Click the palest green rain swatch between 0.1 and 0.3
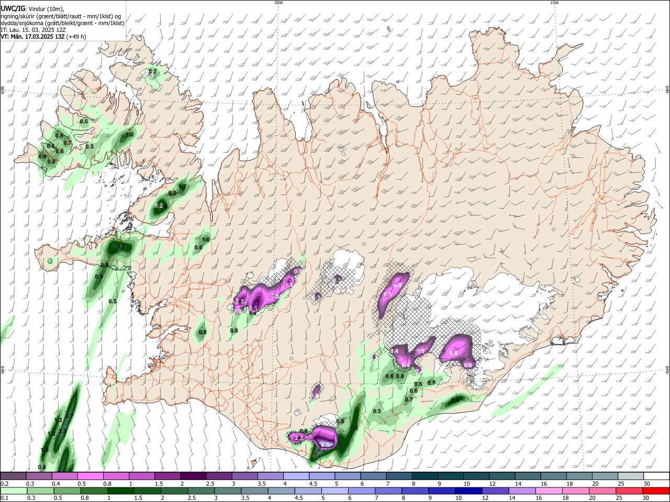The width and height of the screenshot is (670, 502). (x=14, y=491)
